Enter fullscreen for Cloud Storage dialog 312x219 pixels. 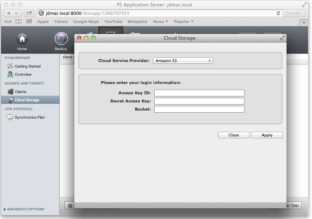282,38
